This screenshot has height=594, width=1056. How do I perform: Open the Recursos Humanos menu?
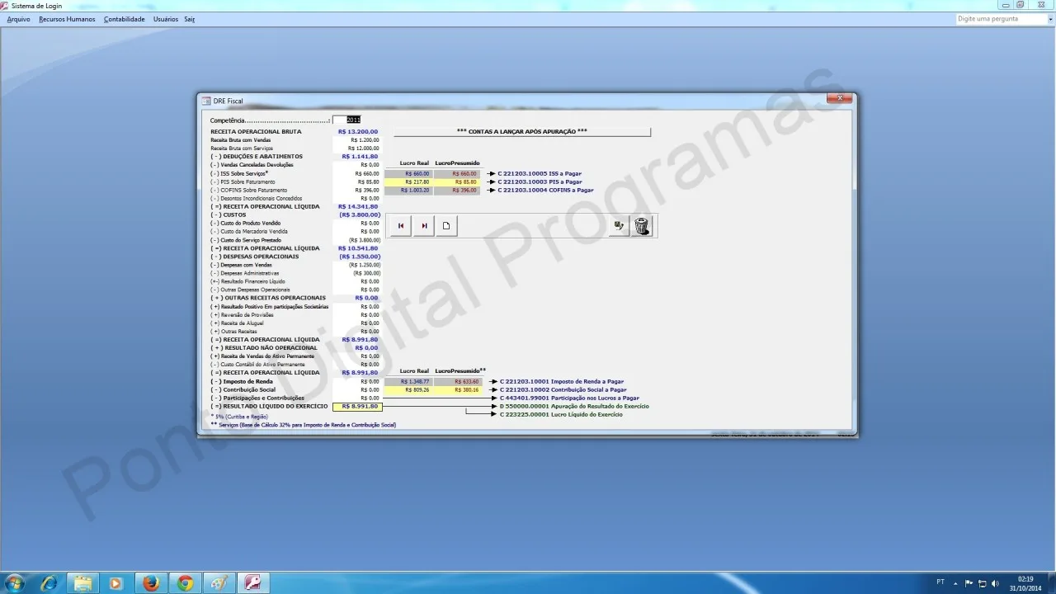[67, 19]
